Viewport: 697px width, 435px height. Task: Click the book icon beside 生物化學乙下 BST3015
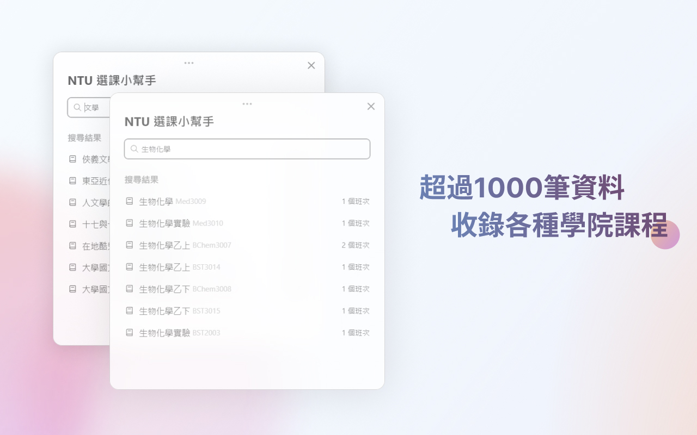point(129,310)
